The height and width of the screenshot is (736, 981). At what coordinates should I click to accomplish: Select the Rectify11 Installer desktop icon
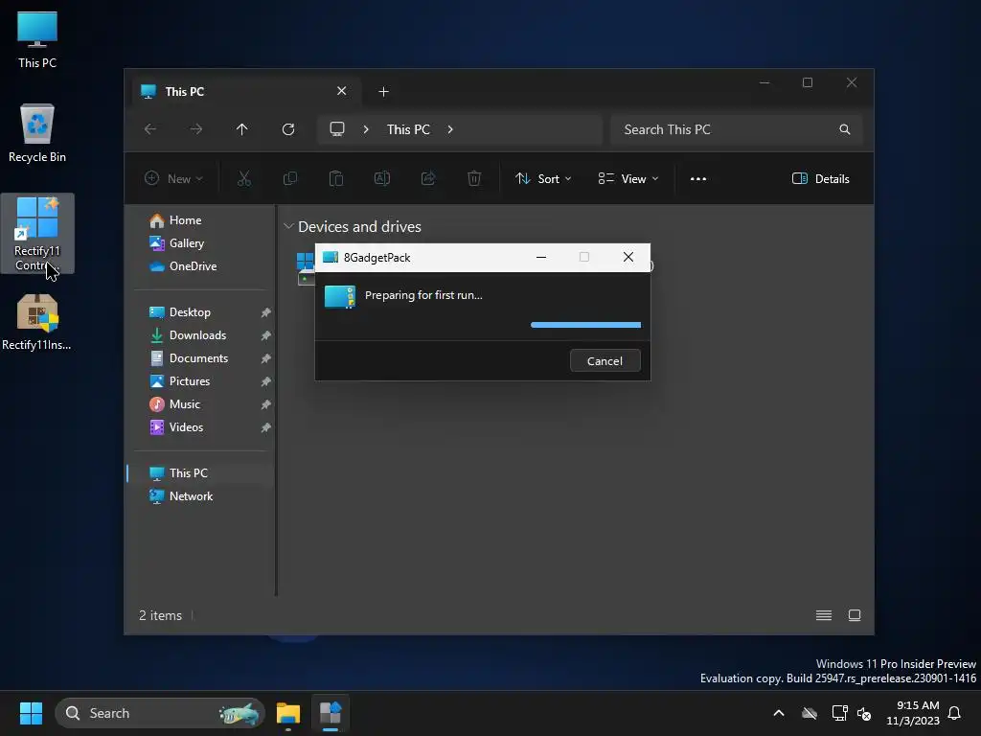click(x=37, y=322)
